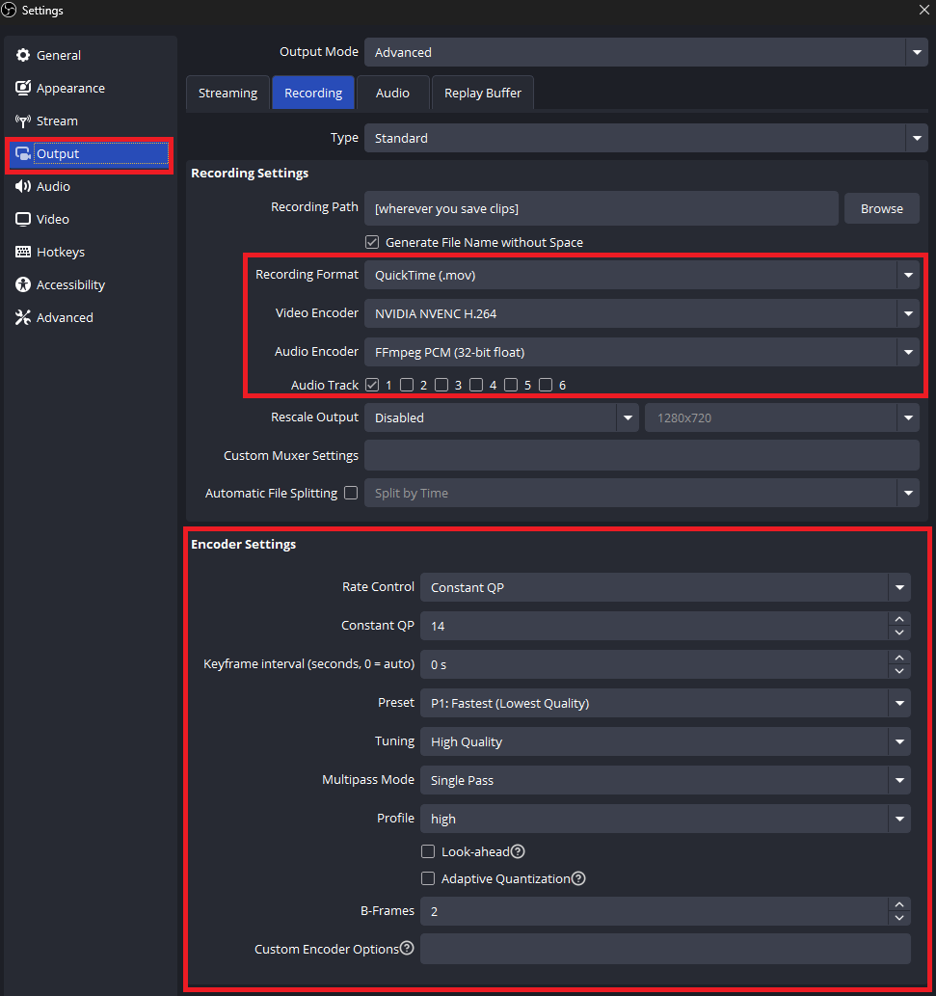
Task: Click the Look-ahead help question mark icon
Action: tap(518, 852)
